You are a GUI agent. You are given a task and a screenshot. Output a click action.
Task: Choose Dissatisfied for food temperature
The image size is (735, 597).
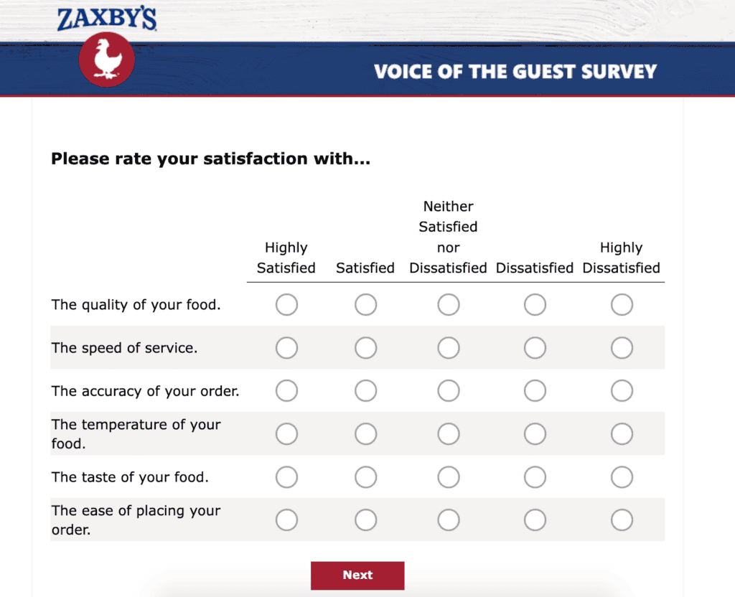[535, 434]
